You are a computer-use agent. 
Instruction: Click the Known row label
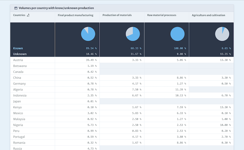click(18, 48)
